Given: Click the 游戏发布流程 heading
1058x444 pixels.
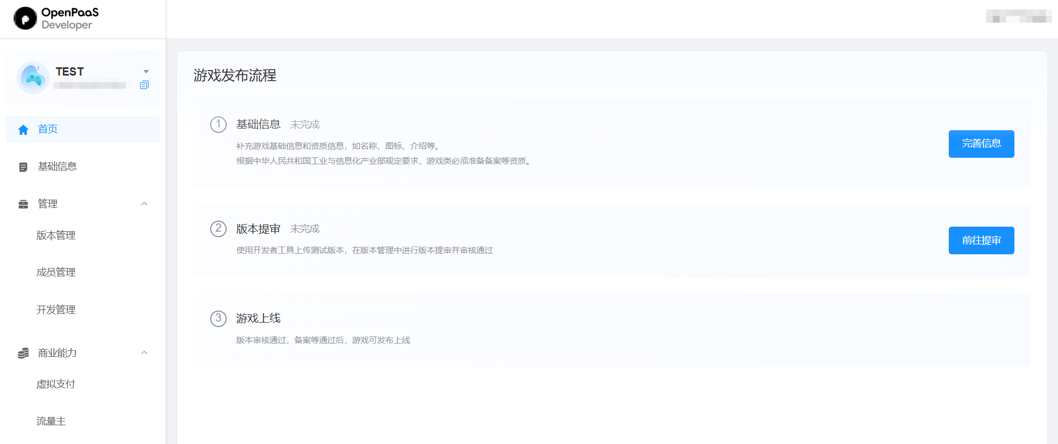Looking at the screenshot, I should point(235,76).
